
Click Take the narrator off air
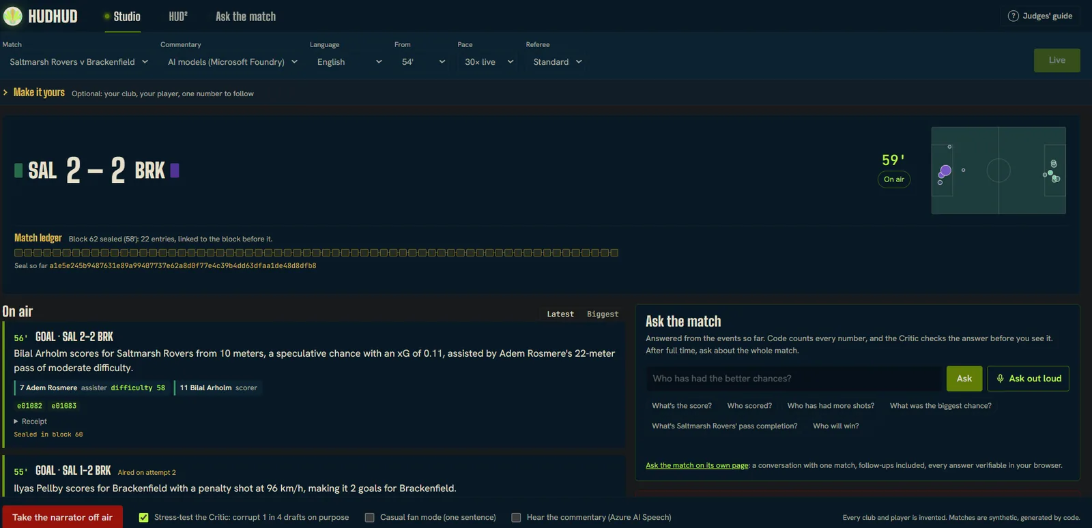pos(63,517)
